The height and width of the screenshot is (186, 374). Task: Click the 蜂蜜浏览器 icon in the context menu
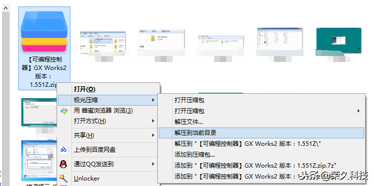[x=64, y=111]
